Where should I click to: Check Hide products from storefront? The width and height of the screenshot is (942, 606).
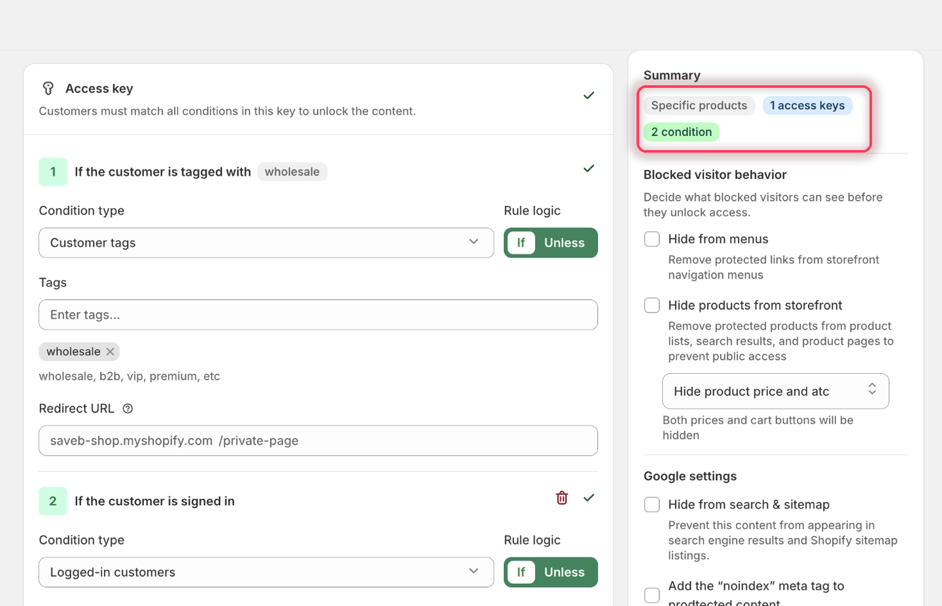pos(652,305)
